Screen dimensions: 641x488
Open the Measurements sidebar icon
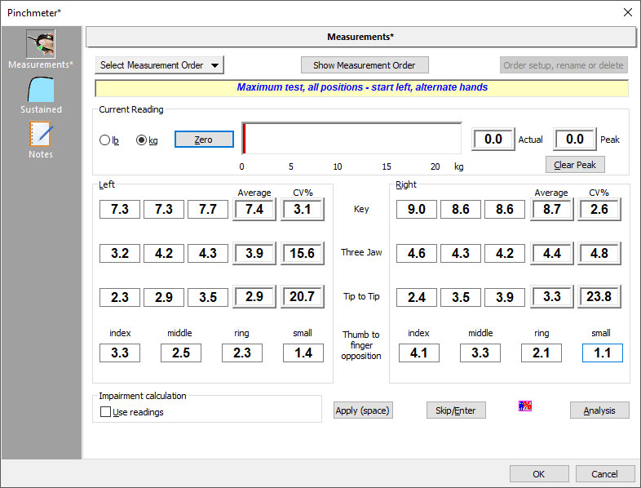pos(41,45)
